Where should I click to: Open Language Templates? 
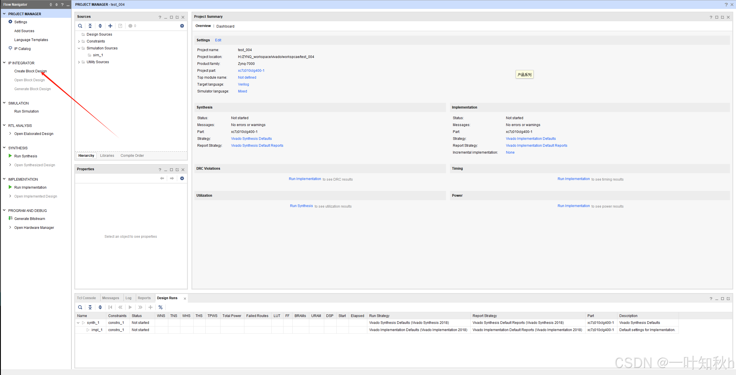pyautogui.click(x=31, y=40)
